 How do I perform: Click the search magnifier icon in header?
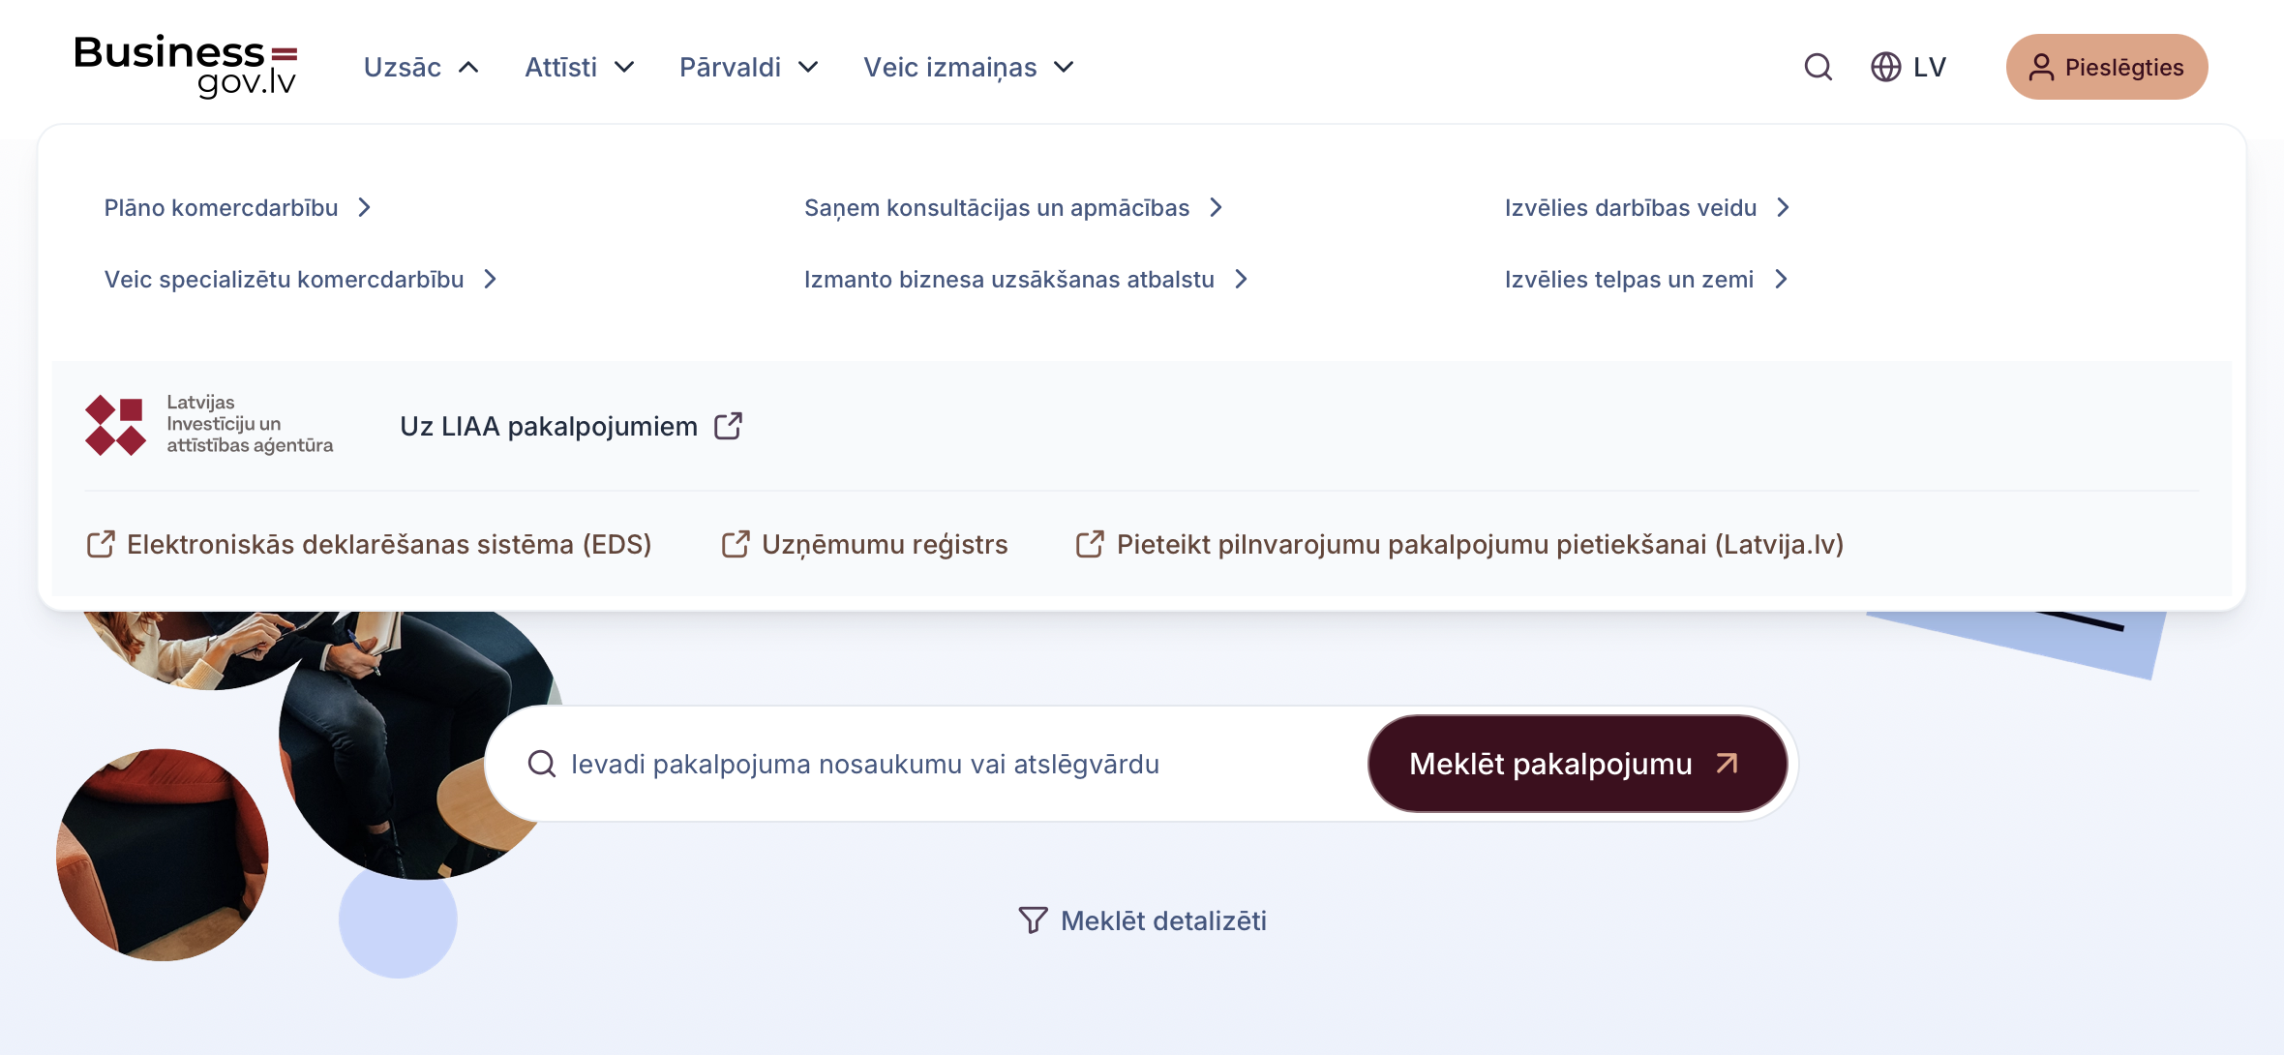coord(1818,67)
